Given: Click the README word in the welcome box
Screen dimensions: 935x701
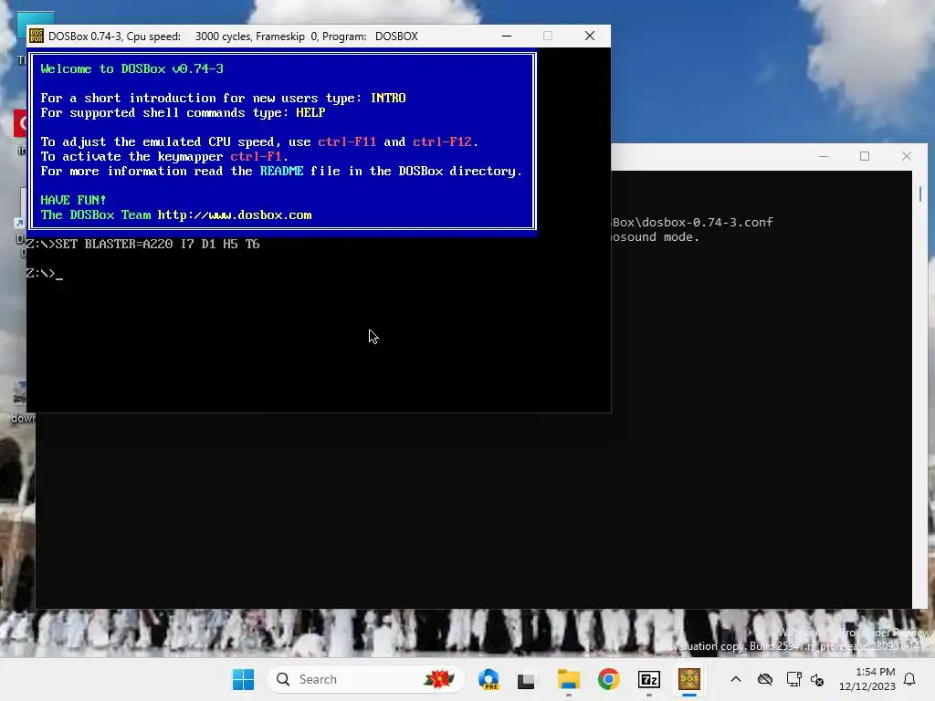Looking at the screenshot, I should [281, 171].
